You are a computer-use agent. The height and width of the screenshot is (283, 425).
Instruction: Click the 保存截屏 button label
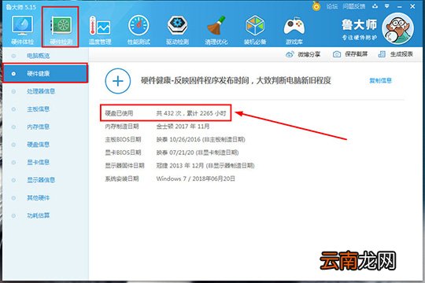pyautogui.click(x=357, y=54)
